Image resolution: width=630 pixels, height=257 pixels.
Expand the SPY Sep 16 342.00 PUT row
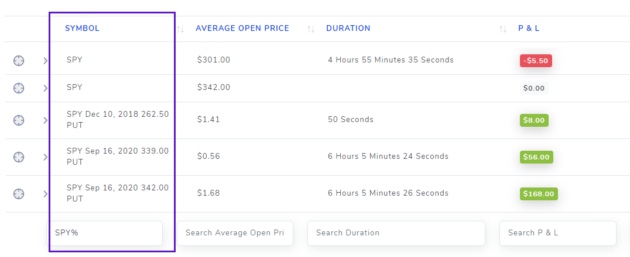pos(46,194)
